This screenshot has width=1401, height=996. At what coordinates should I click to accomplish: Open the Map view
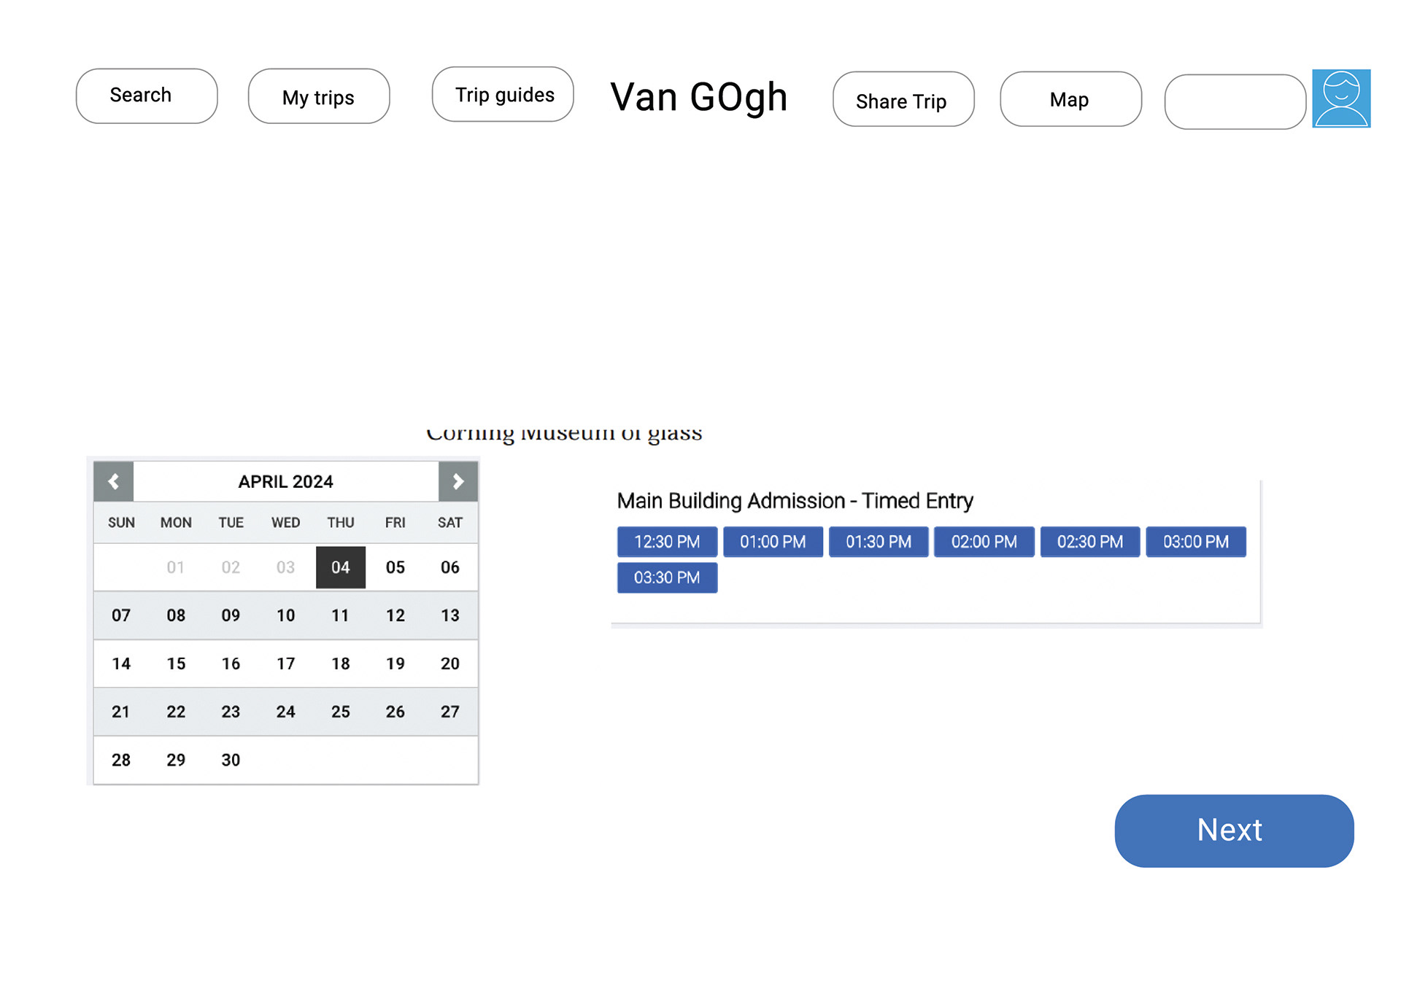point(1071,99)
